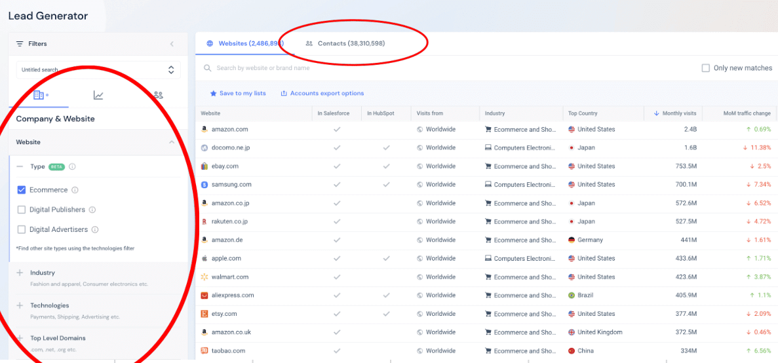This screenshot has height=363, width=778.
Task: Click the info icon next to Ecommerce
Action: coord(75,190)
